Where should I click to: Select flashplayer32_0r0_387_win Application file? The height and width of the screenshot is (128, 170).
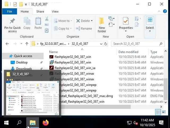point(73,57)
